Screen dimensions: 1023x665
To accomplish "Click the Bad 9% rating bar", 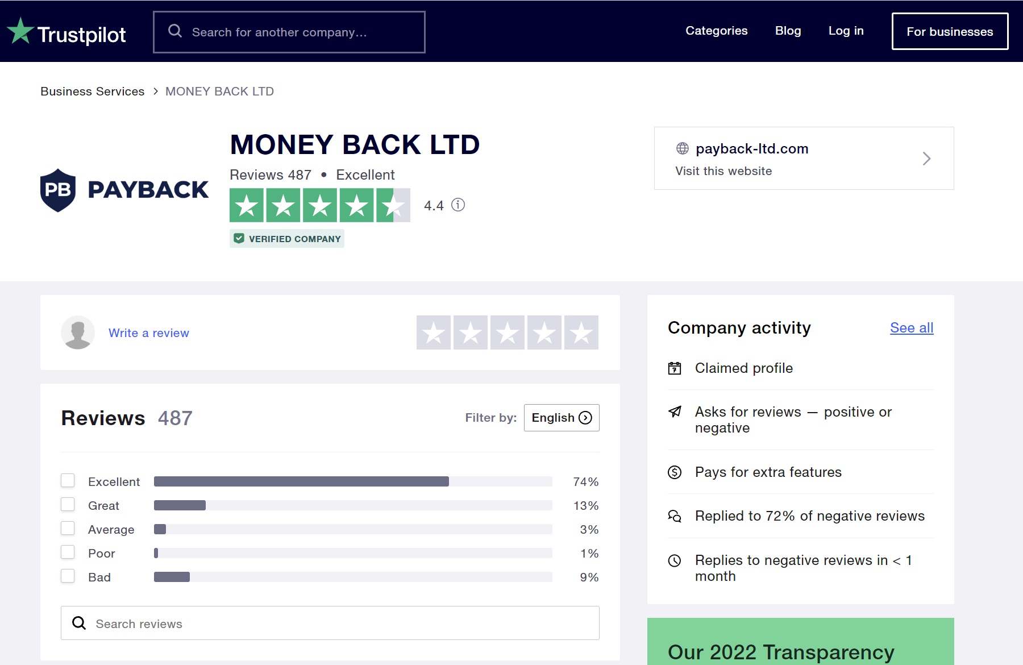I will pyautogui.click(x=353, y=577).
